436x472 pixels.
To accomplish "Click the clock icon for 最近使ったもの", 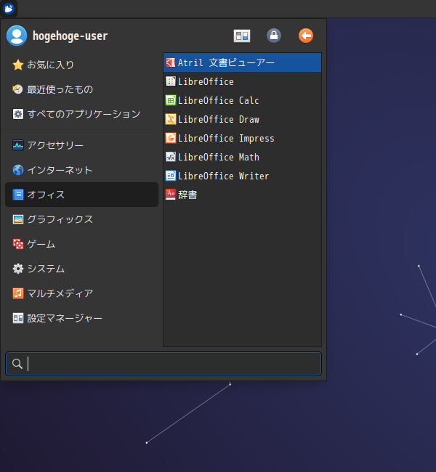I will [18, 89].
